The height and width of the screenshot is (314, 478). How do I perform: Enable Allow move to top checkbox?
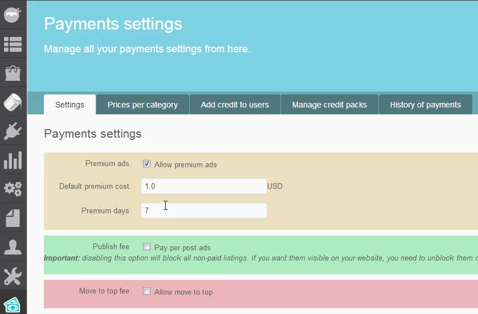coord(147,292)
